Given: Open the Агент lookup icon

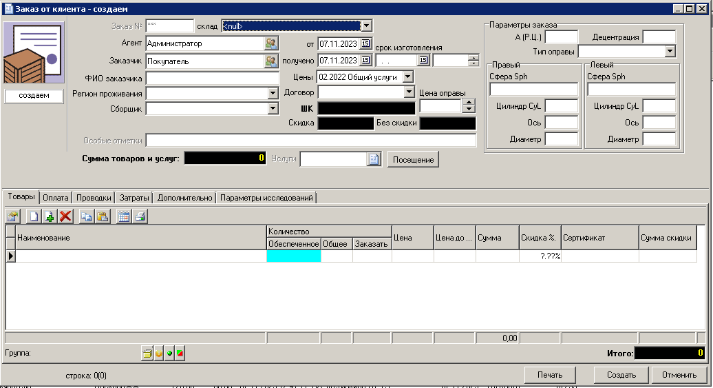Looking at the screenshot, I should click(x=271, y=43).
